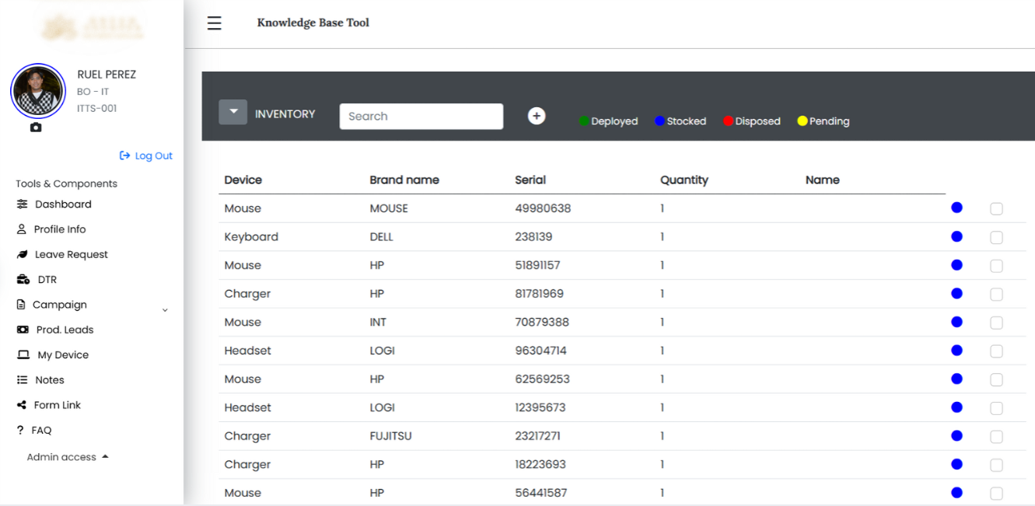Click the FAQ question mark icon
This screenshot has width=1035, height=506.
click(20, 431)
